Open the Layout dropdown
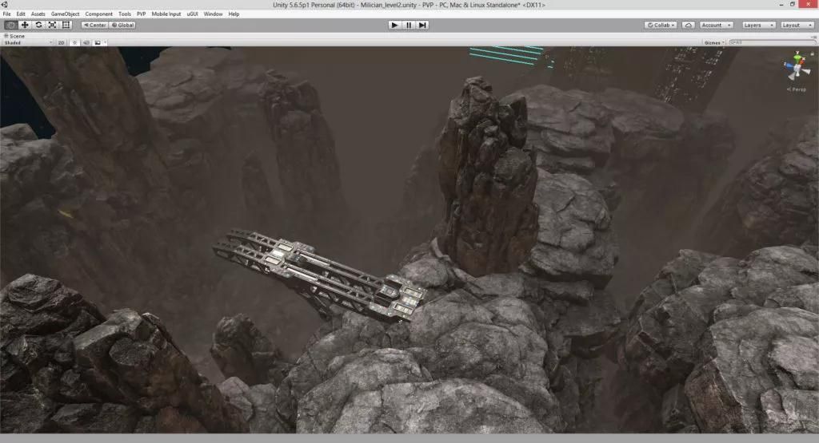 797,25
